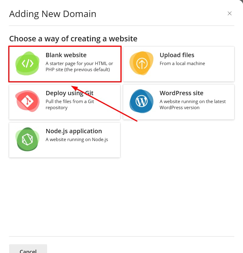Viewport: 243px width, 253px height.
Task: Click the 'Adding New Domain' dialog title
Action: (x=53, y=14)
